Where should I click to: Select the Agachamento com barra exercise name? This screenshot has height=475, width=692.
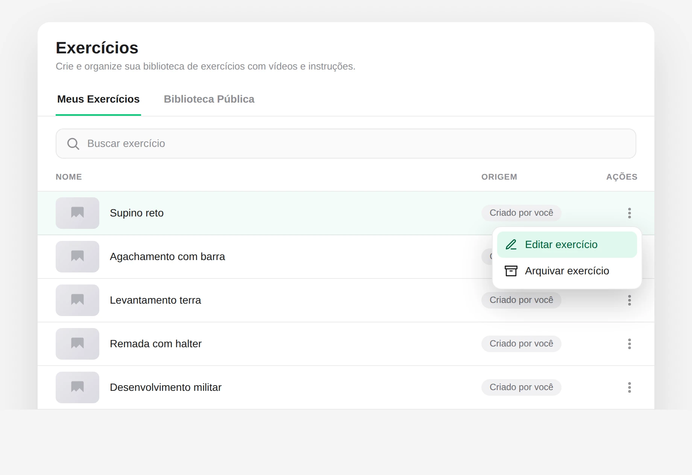[x=167, y=257]
